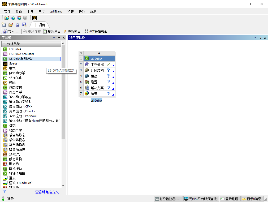Image resolution: width=268 pixels, height=202 pixels.
Task: Open the 查看 menu
Action: pyautogui.click(x=19, y=11)
